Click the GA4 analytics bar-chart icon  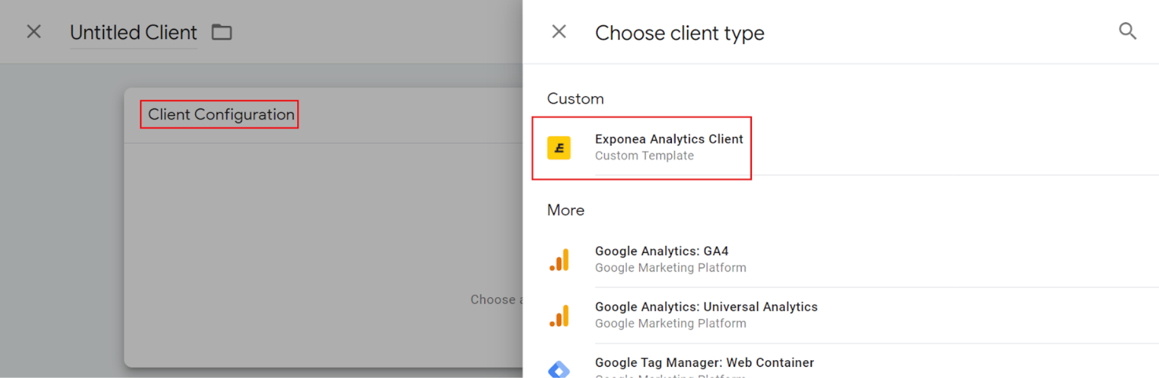point(559,260)
